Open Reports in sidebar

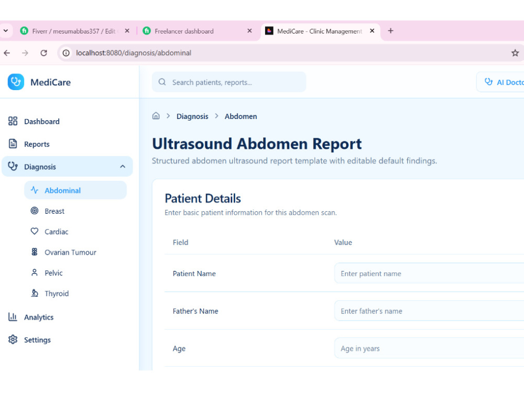pos(67,144)
